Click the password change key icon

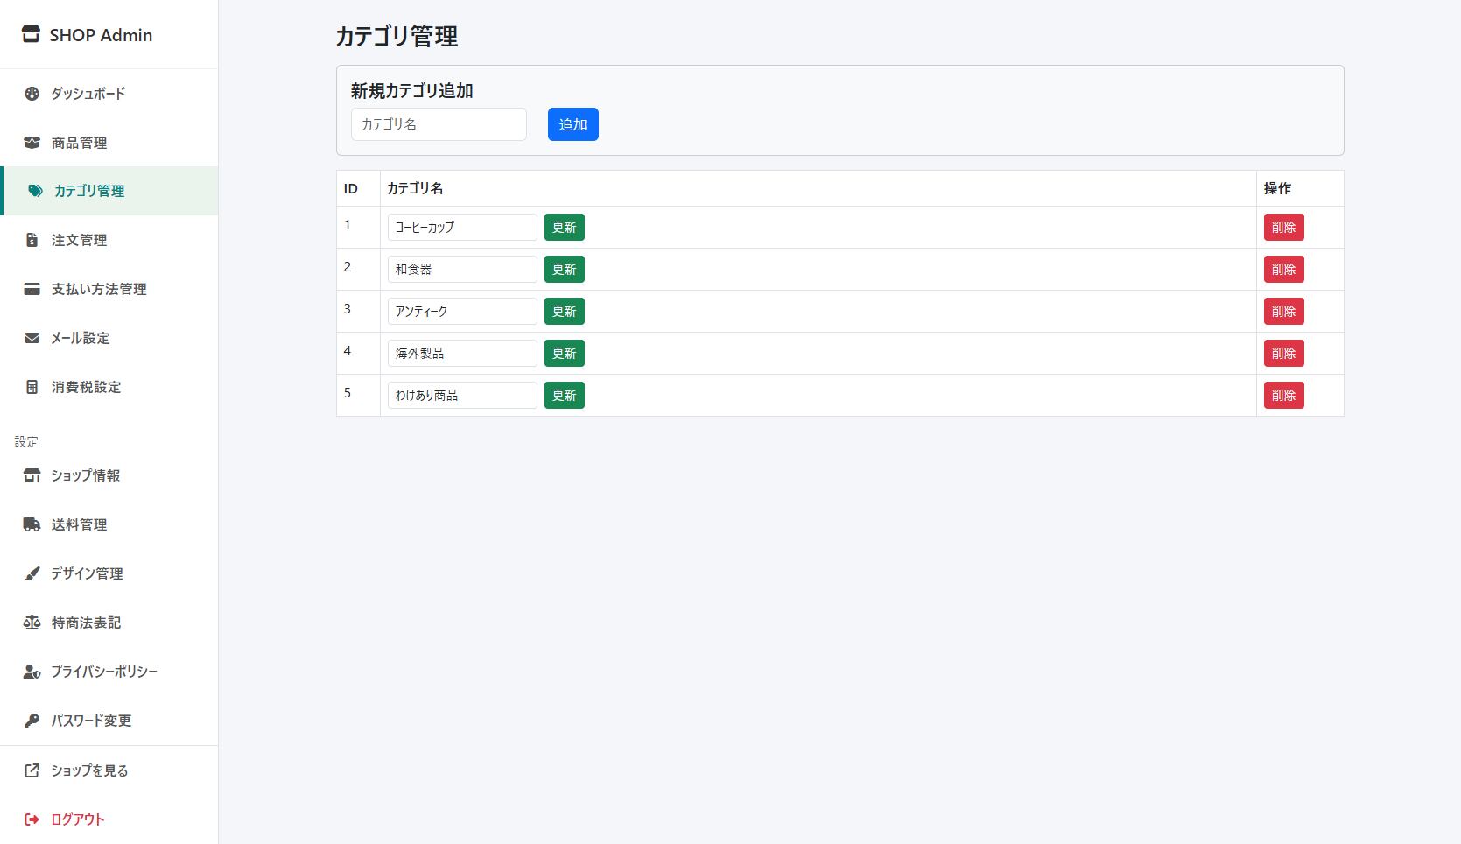[x=32, y=721]
